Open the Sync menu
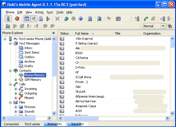 50,12
